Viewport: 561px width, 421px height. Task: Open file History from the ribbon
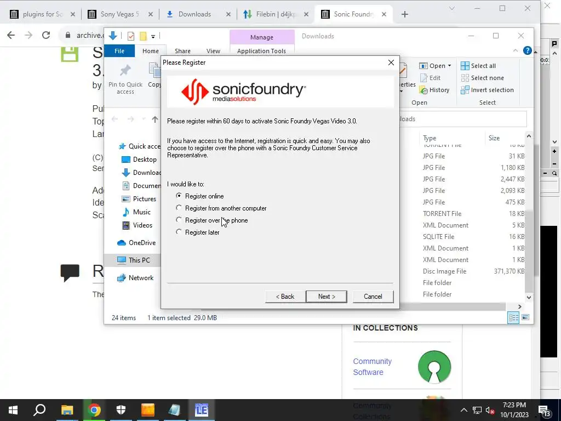[434, 90]
